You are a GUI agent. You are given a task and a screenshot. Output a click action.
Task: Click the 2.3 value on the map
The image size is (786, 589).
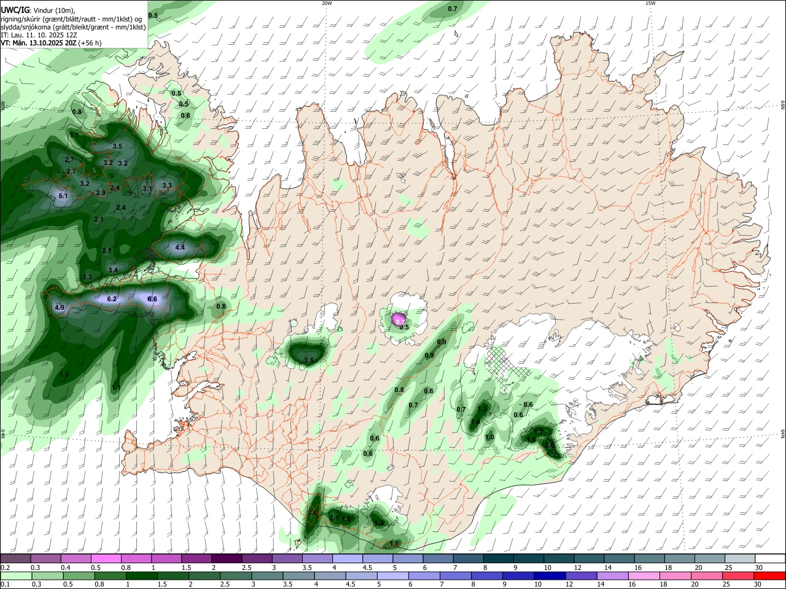(x=87, y=277)
